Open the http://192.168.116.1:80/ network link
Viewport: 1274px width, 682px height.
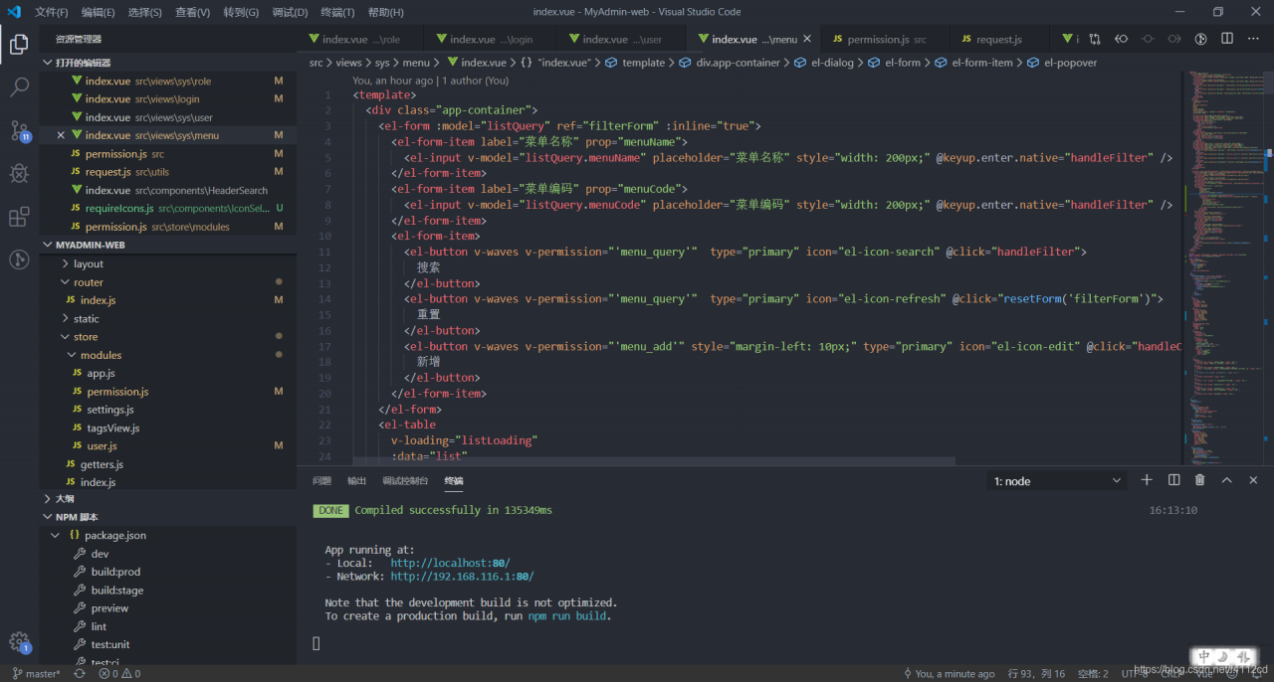(462, 577)
